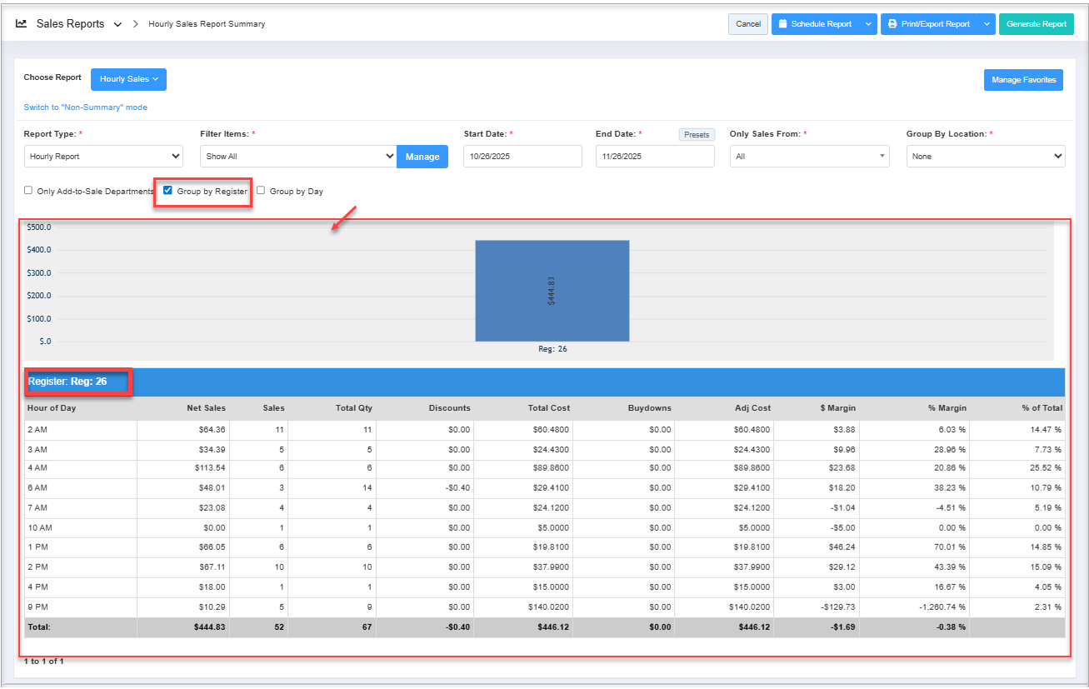Click Switch to Non-Summary mode link
Image resolution: width=1089 pixels, height=689 pixels.
click(x=85, y=107)
